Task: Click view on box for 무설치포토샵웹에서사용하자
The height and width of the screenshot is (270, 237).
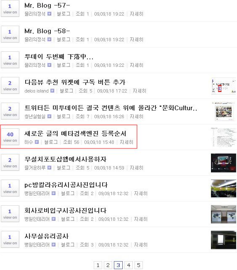Action: point(10,162)
